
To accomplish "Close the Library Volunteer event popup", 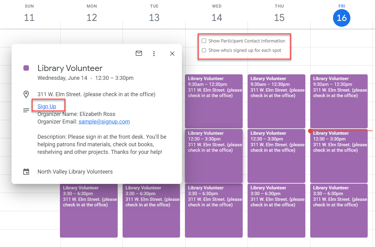I will tap(172, 53).
